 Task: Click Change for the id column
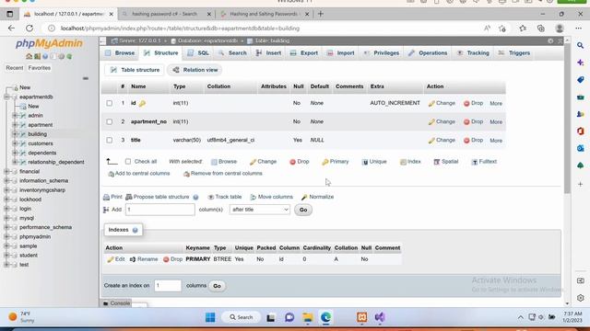[442, 103]
